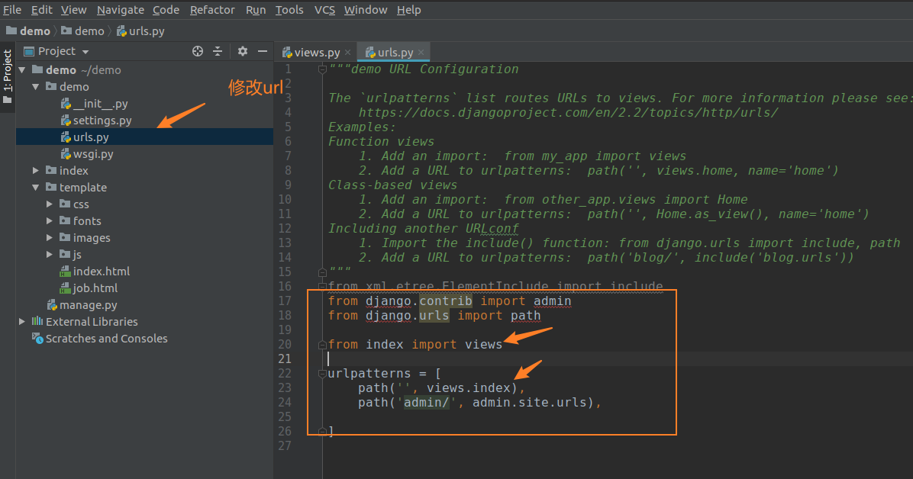This screenshot has width=913, height=479.
Task: Click the wsgi.py Python file icon
Action: [x=65, y=154]
